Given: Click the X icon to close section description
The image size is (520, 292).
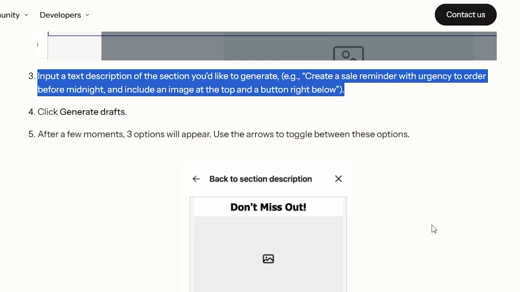Looking at the screenshot, I should click(x=338, y=179).
